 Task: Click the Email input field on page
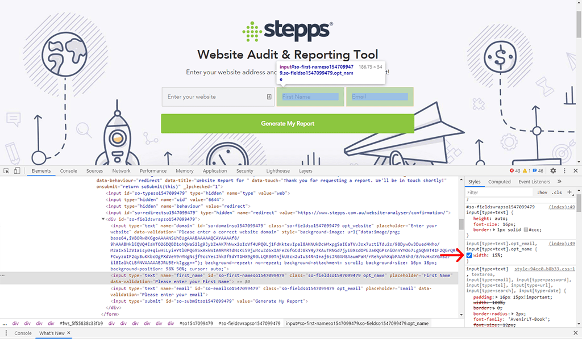tap(380, 97)
